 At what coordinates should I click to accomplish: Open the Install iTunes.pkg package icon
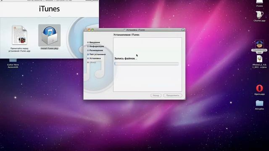tap(50, 36)
